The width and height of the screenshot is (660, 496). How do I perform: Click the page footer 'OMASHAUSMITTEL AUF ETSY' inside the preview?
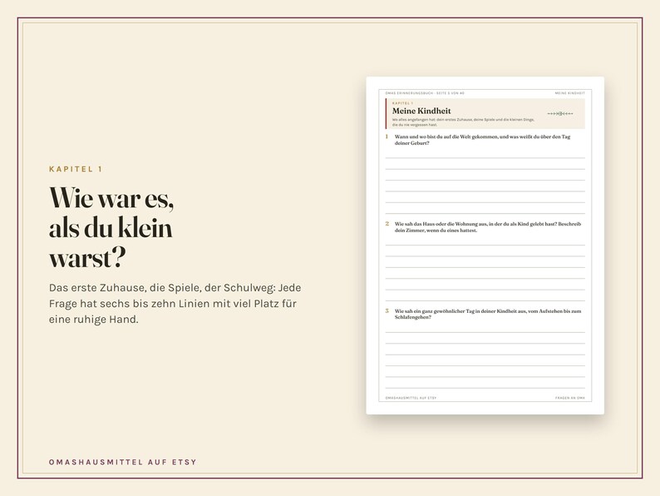tap(411, 398)
